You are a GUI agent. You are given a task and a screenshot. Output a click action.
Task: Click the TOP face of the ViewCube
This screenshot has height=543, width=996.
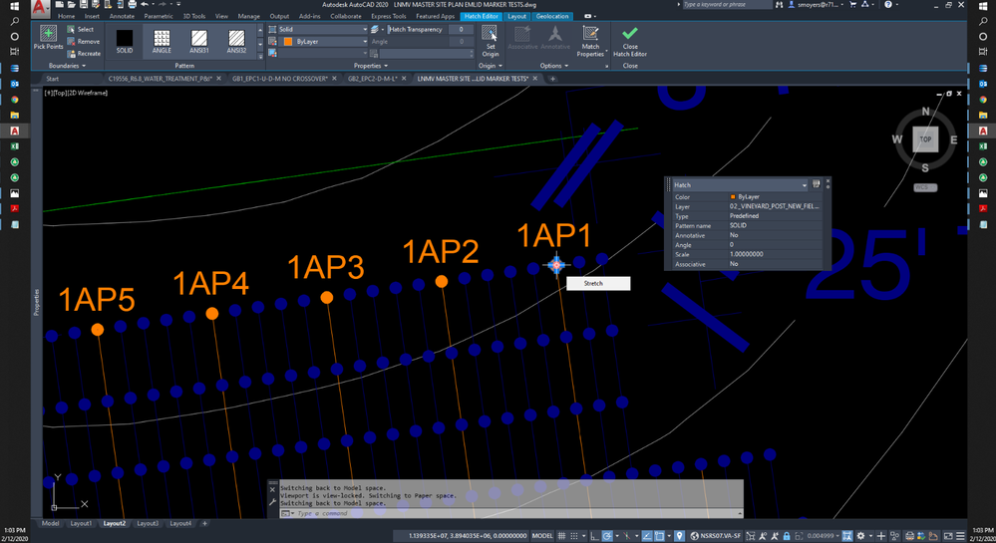coord(926,139)
